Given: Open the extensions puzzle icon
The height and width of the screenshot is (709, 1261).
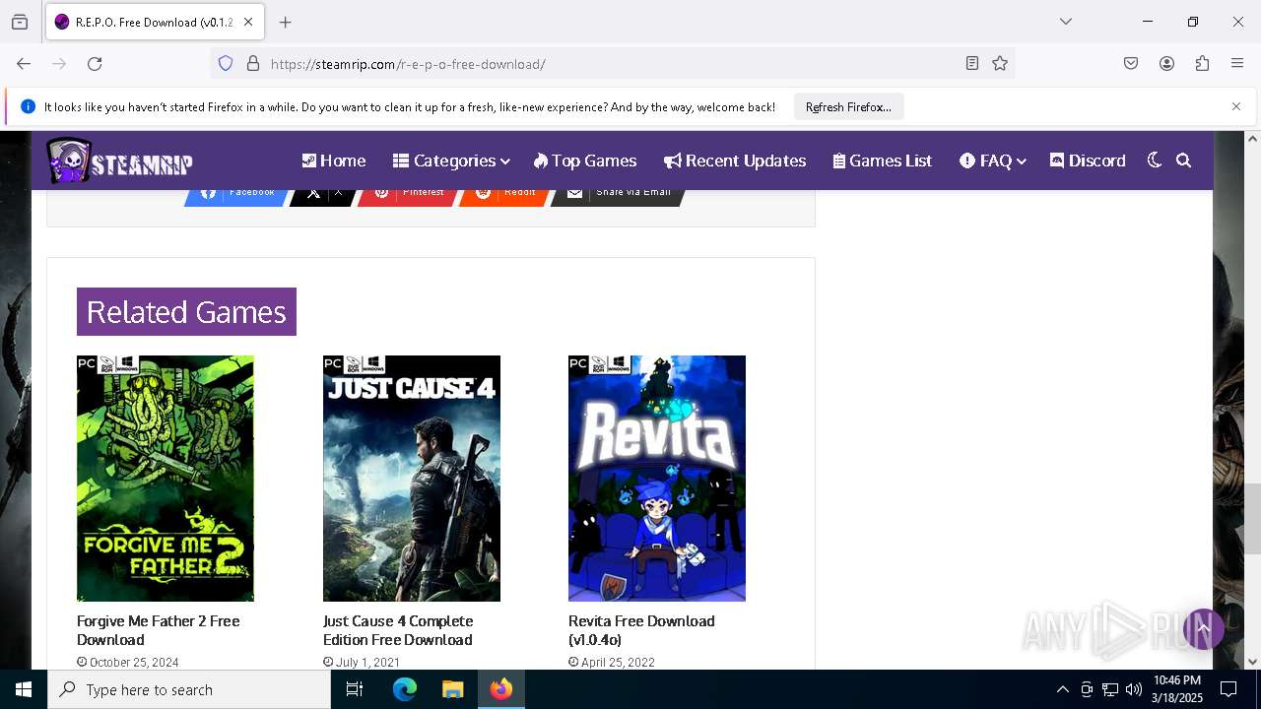Looking at the screenshot, I should point(1202,63).
